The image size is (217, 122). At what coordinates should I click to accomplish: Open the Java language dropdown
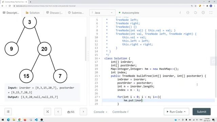tap(102, 13)
